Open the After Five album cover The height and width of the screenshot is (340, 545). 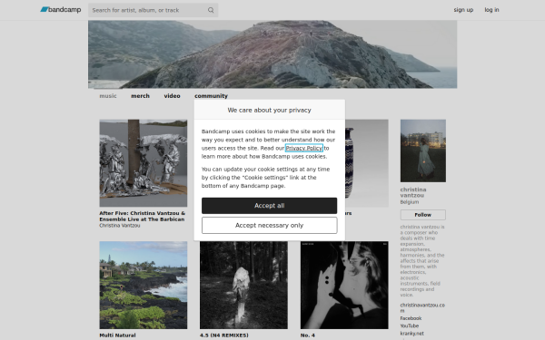(144, 163)
